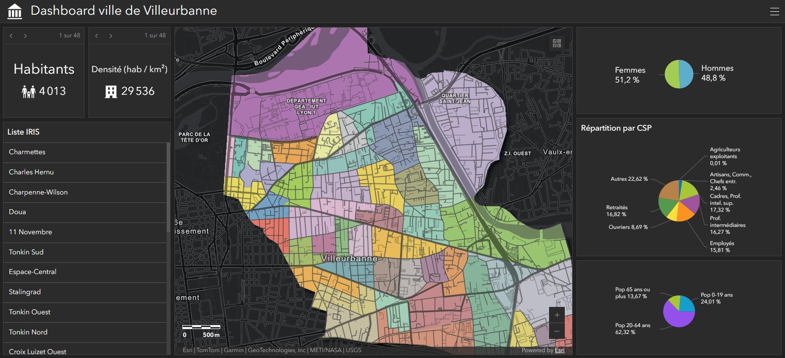The height and width of the screenshot is (358, 785).
Task: Go to previous Habitants indicator
Action: [11, 35]
